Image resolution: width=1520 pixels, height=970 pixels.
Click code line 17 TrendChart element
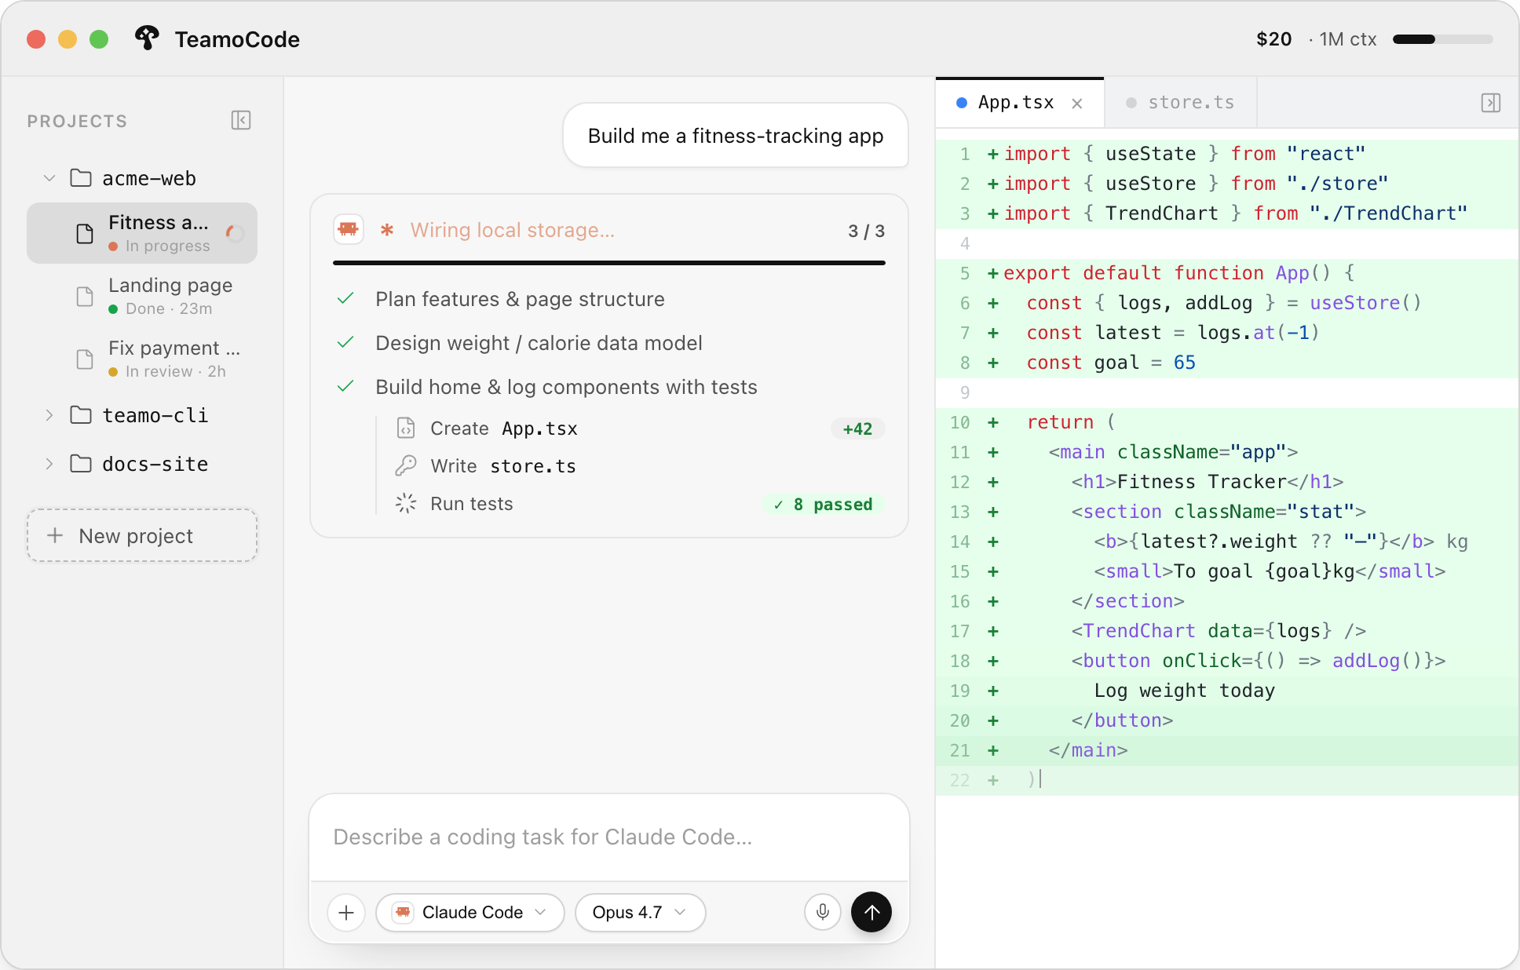(1227, 631)
